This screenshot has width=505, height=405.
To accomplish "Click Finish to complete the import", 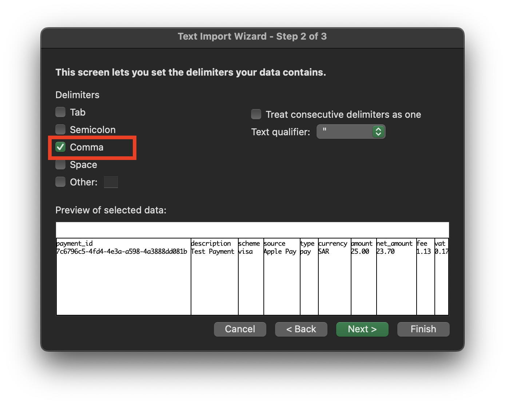I will 423,329.
